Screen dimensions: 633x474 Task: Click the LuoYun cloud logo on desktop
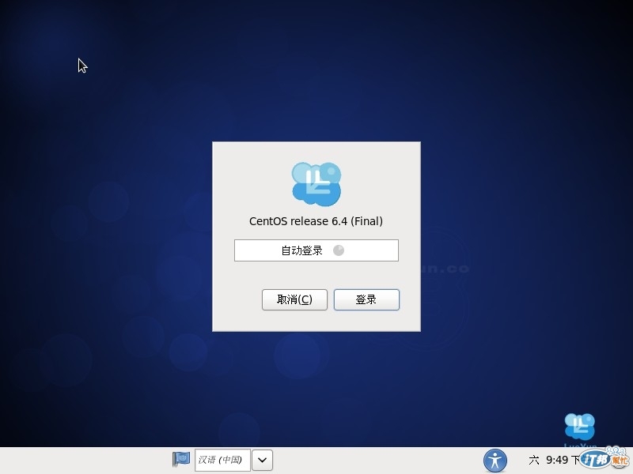(579, 427)
